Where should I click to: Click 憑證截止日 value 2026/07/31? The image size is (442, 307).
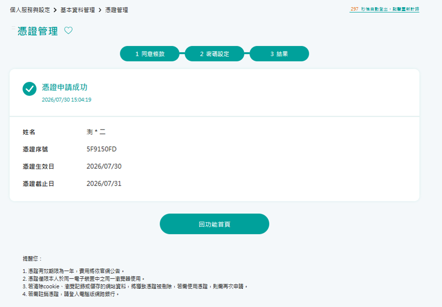tap(104, 184)
